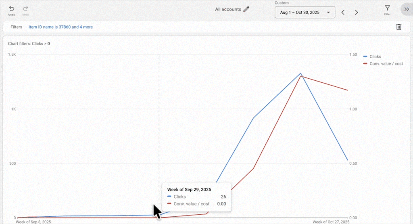Click the blue Clicks legend color marker

pos(365,57)
